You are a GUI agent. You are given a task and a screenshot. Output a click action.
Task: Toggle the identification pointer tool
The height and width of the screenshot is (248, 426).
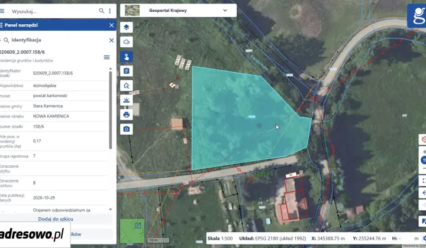coord(127,57)
